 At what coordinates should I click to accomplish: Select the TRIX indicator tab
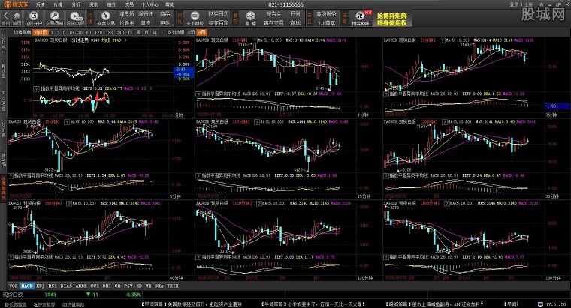pos(173,286)
